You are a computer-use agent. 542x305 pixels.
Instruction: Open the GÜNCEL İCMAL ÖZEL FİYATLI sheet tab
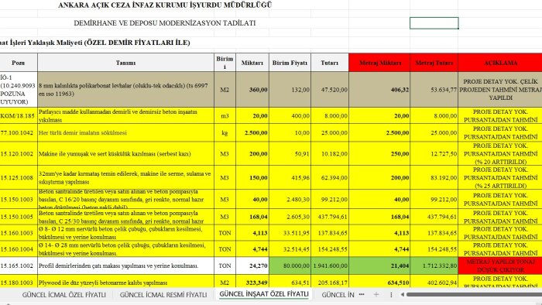coord(64,295)
